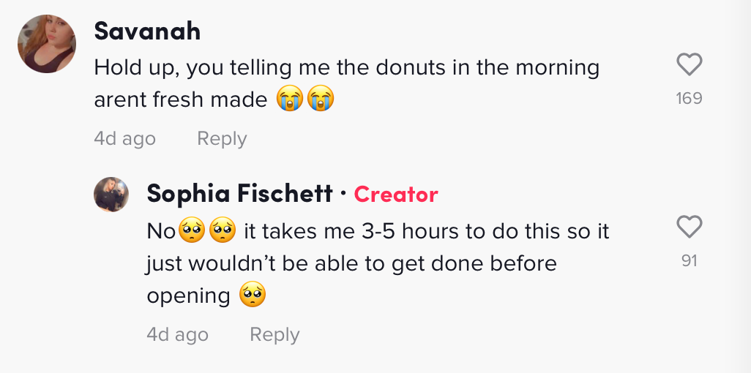Click the 169 like count

690,98
